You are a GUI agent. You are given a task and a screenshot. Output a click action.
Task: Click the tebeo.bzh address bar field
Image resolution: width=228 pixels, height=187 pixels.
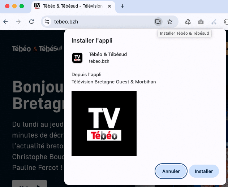pos(101,22)
